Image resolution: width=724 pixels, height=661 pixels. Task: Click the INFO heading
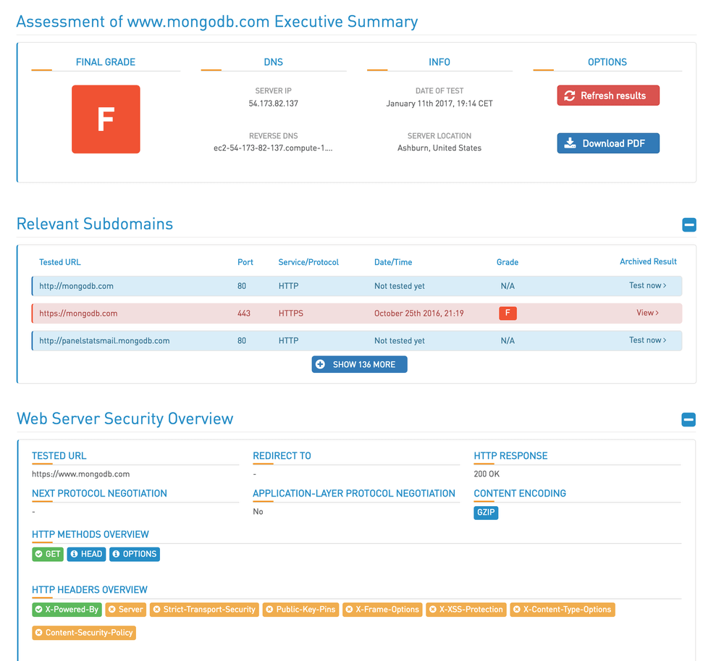pyautogui.click(x=439, y=62)
